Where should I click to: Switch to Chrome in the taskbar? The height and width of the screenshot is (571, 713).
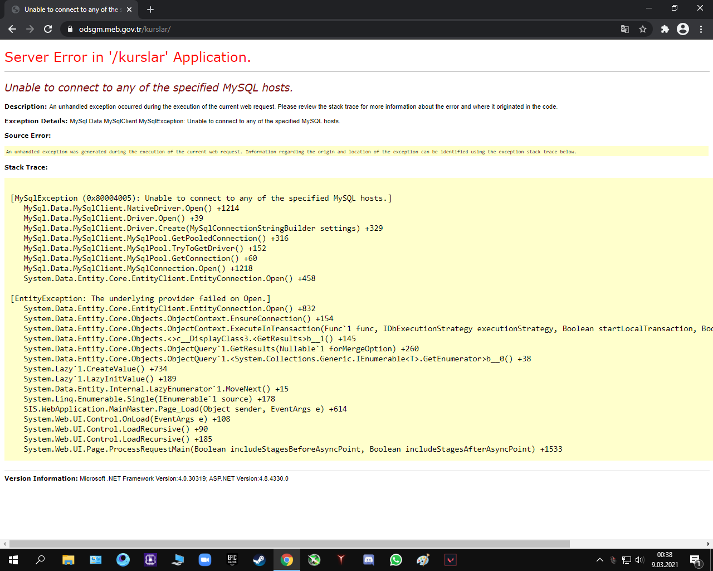[287, 560]
